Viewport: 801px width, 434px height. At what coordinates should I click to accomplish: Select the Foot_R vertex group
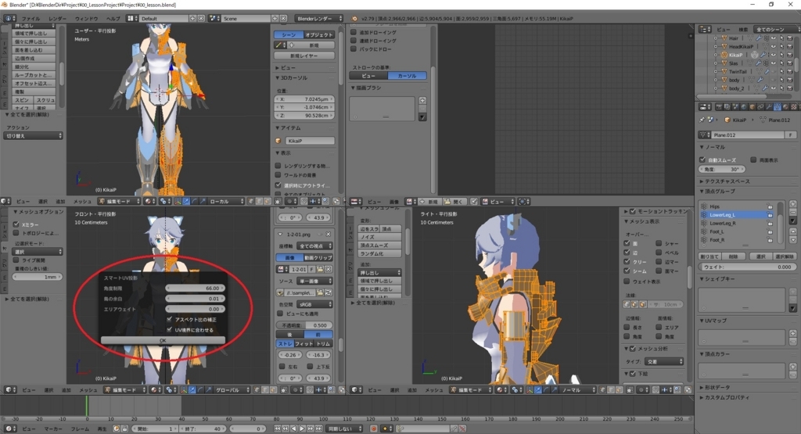738,240
